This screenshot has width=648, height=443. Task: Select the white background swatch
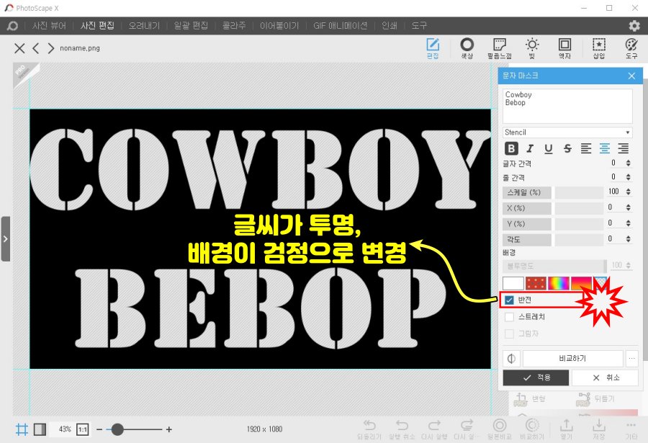tap(513, 283)
